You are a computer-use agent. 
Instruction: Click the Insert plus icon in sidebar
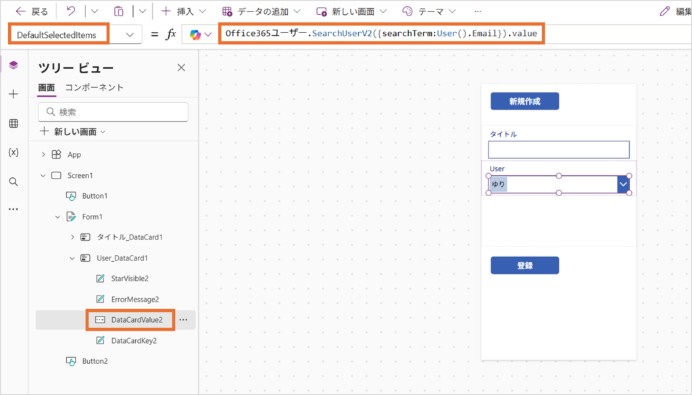(14, 94)
